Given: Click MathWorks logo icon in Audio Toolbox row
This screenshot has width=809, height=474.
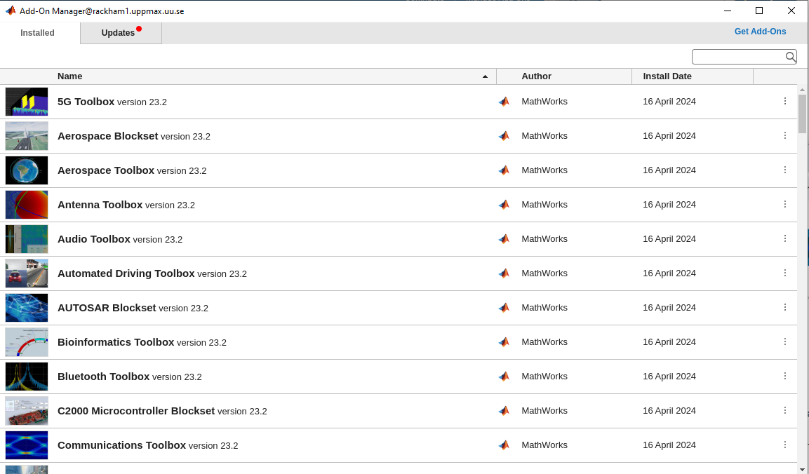Looking at the screenshot, I should coord(504,239).
